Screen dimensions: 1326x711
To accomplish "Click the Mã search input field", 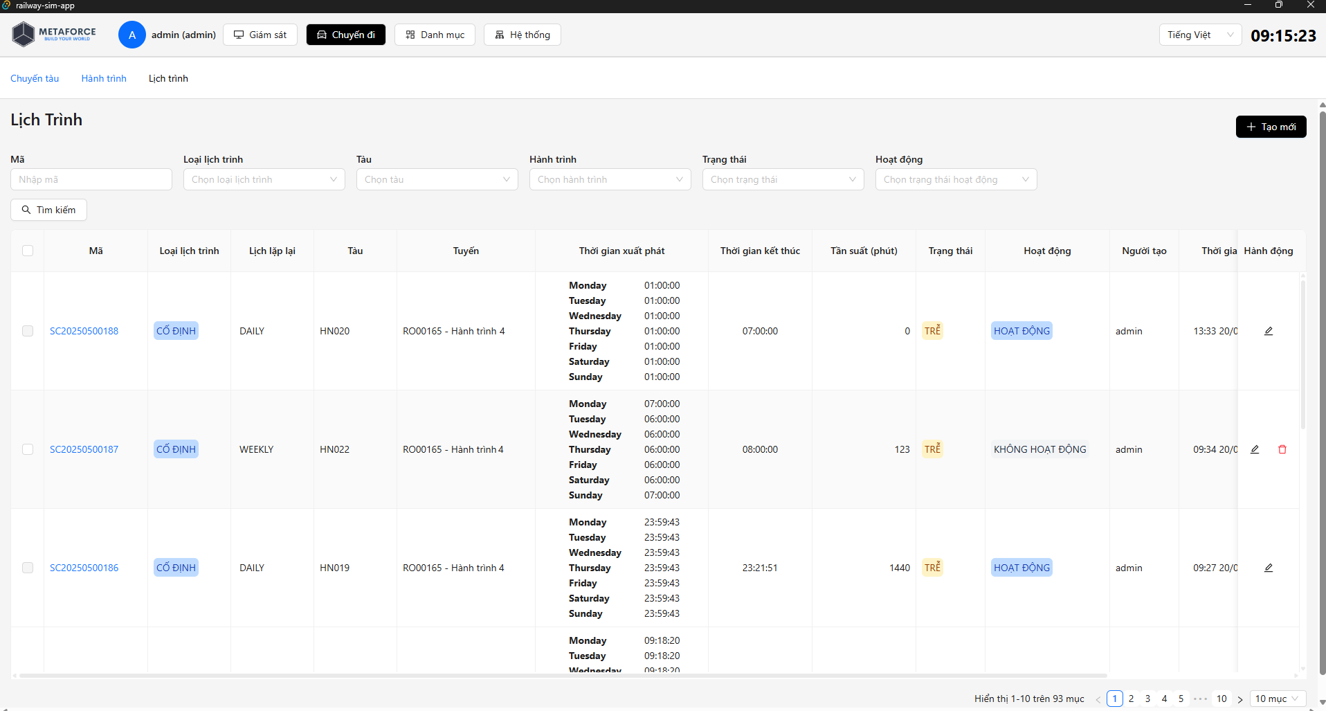I will (91, 179).
